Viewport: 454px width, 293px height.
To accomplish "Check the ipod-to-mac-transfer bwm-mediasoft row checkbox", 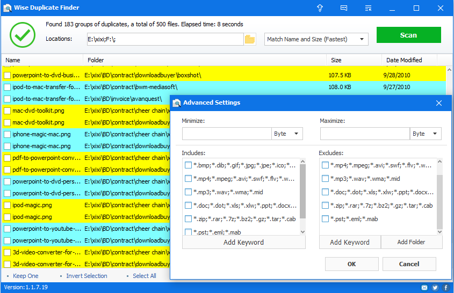I will pyautogui.click(x=7, y=87).
